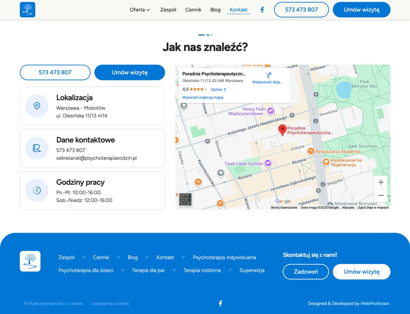Switch map to satellite view thumbnail
Screen dimensions: 410x314
(x=185, y=200)
